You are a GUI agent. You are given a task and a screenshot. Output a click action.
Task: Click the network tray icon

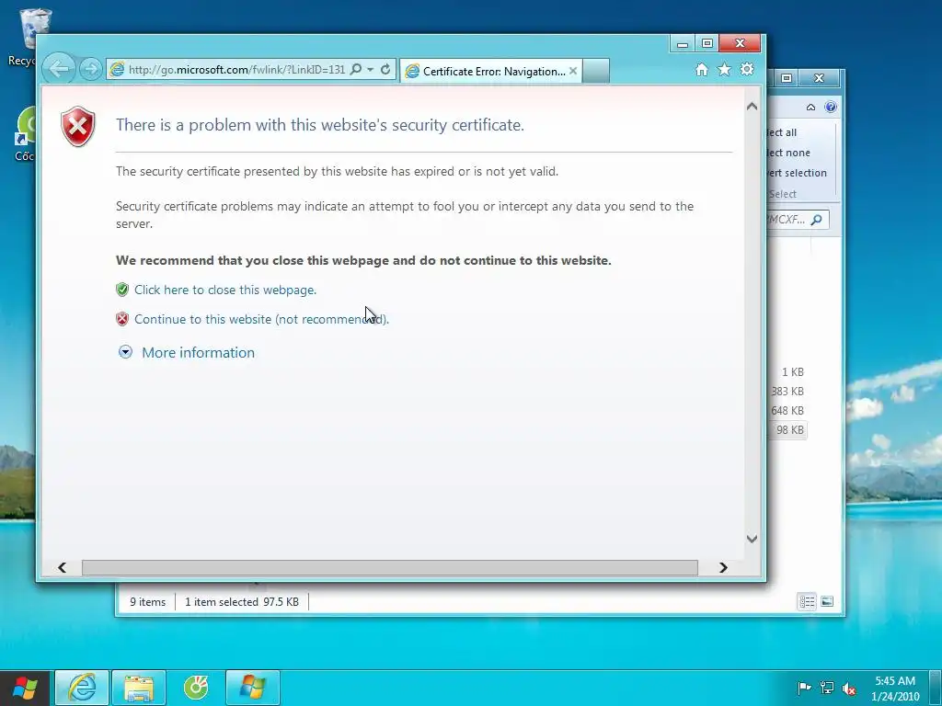[827, 688]
